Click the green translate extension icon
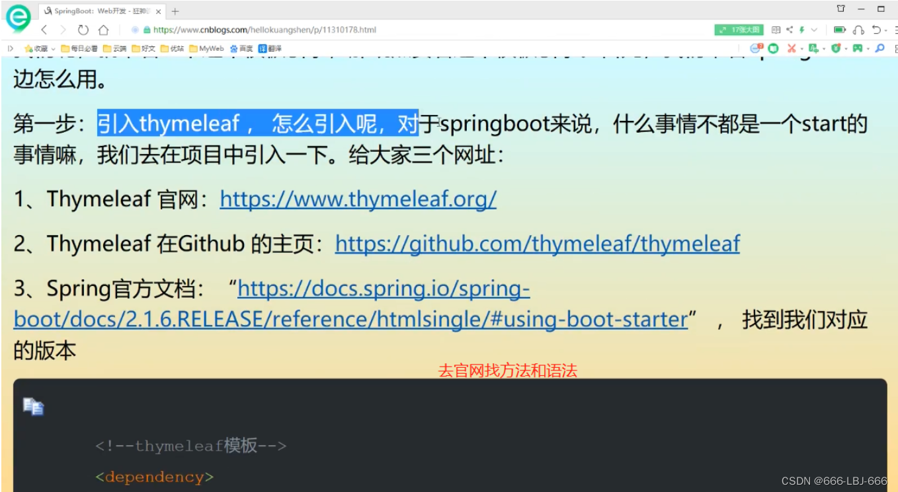Screen dimensions: 898x492 (813, 48)
